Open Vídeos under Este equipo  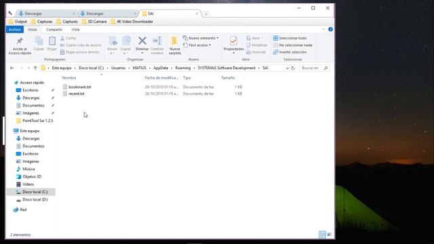tap(28, 184)
